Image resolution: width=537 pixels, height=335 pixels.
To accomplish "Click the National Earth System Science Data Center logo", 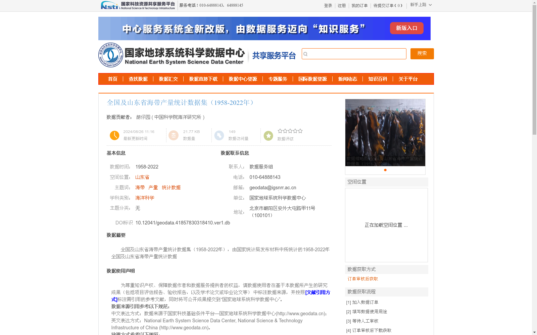I will [x=172, y=55].
